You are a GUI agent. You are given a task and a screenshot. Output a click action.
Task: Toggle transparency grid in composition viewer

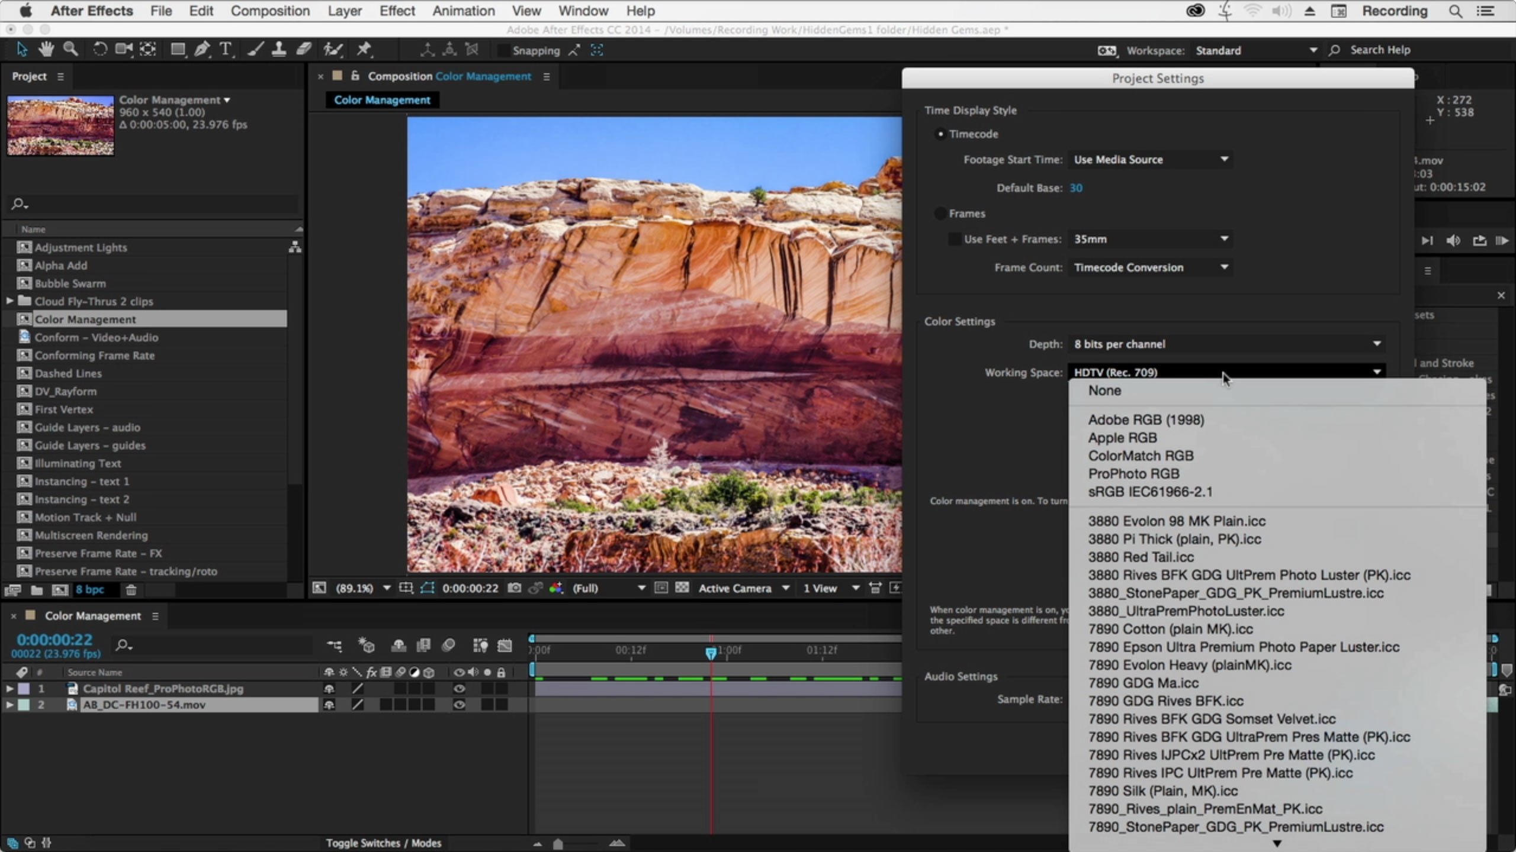[x=682, y=588]
